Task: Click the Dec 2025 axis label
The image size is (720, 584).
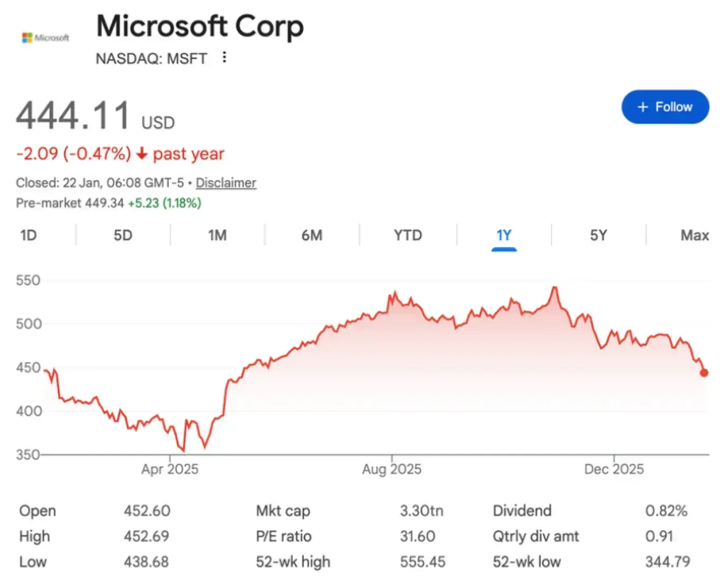Action: 614,469
